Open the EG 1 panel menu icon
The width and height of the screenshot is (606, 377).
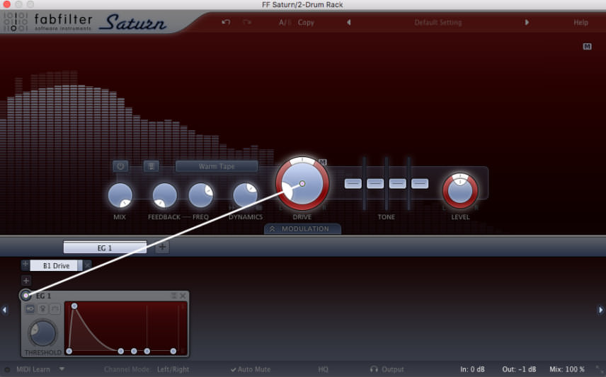(x=174, y=296)
